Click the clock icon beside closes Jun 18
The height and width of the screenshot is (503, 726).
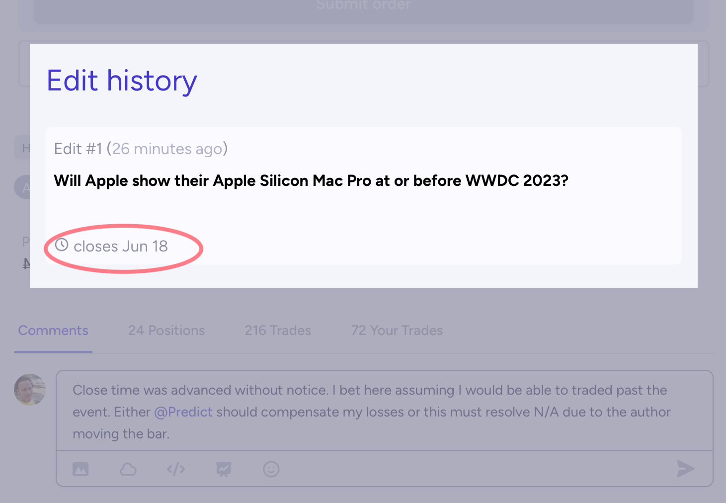tap(62, 245)
